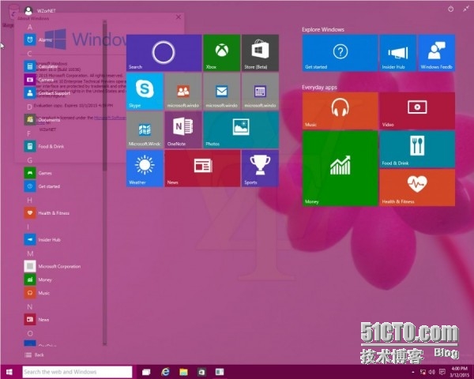The height and width of the screenshot is (379, 474).
Task: Open Camera in the app list
Action: pos(39,80)
